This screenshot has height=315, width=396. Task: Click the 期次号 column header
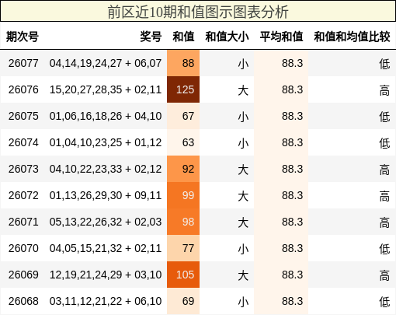pos(23,37)
